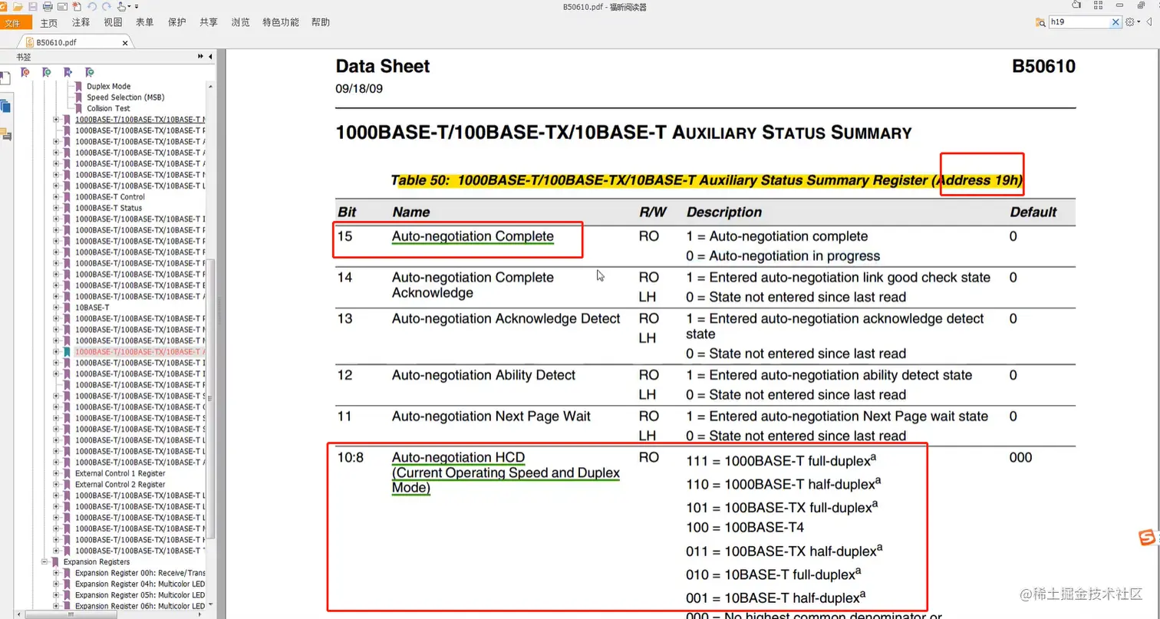The width and height of the screenshot is (1160, 619).
Task: Click the 'Auto-negotiation Next Page Wait' name cell
Action: (491, 417)
